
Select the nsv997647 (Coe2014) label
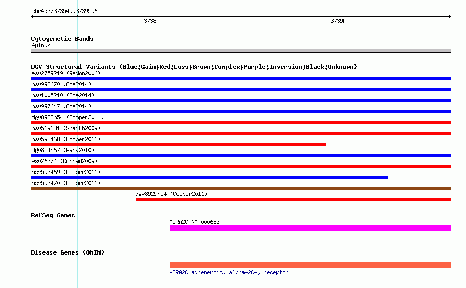[x=61, y=106]
